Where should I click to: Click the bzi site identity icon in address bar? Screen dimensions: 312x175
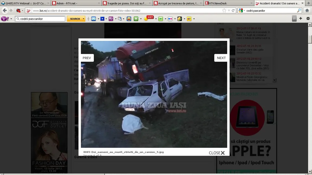[28, 11]
